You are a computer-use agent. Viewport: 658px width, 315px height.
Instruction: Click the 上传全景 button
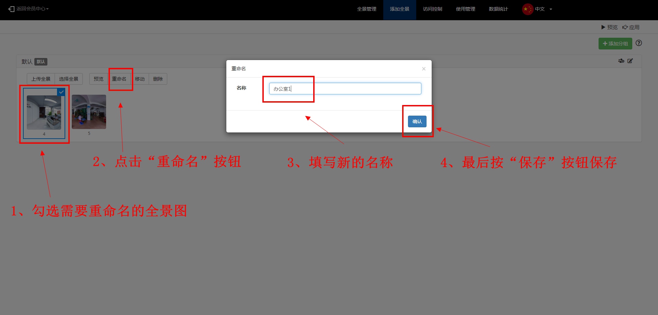pos(41,79)
